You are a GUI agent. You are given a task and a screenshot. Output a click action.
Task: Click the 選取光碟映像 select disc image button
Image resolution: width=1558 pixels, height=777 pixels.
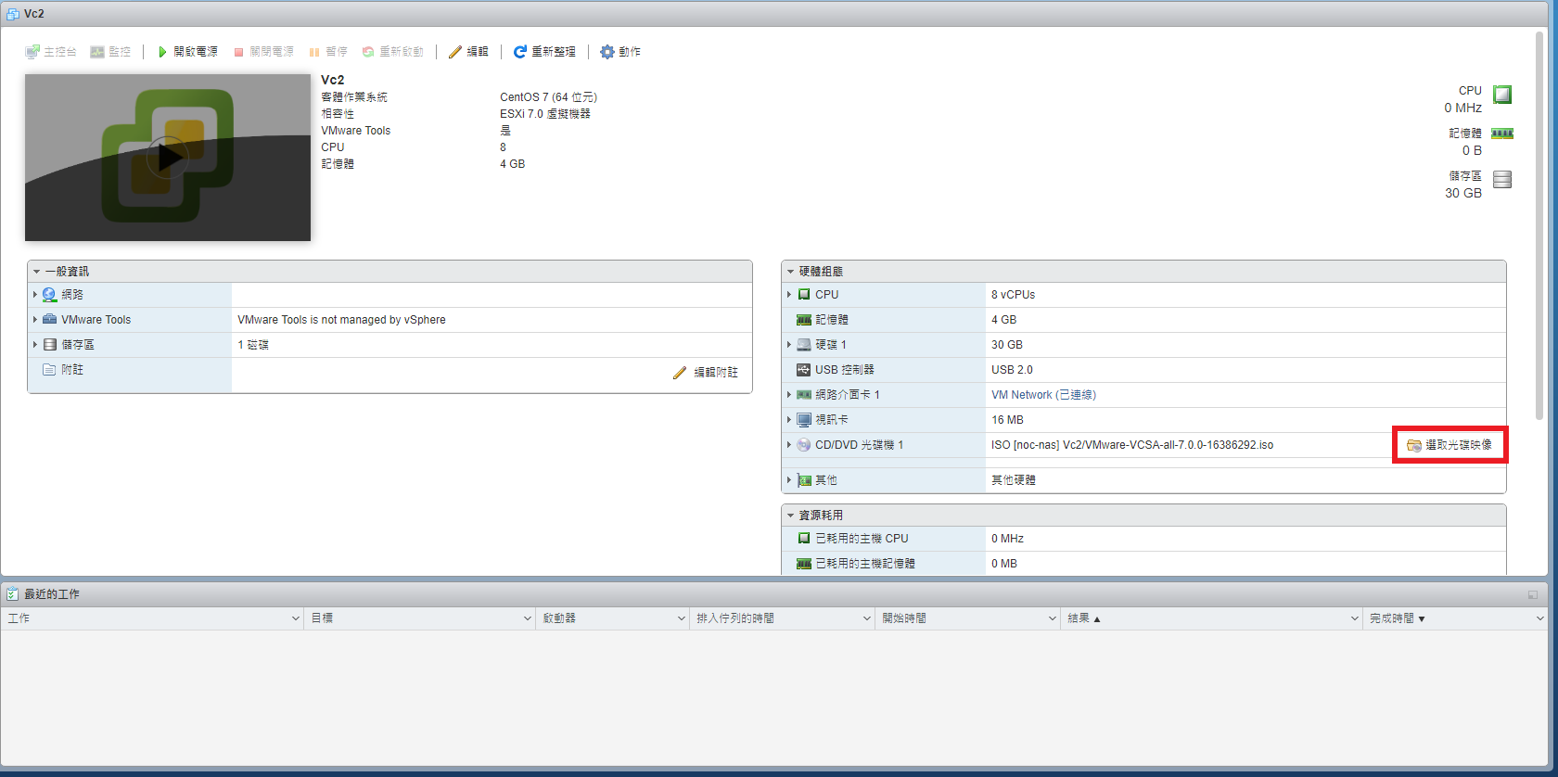(x=1449, y=445)
